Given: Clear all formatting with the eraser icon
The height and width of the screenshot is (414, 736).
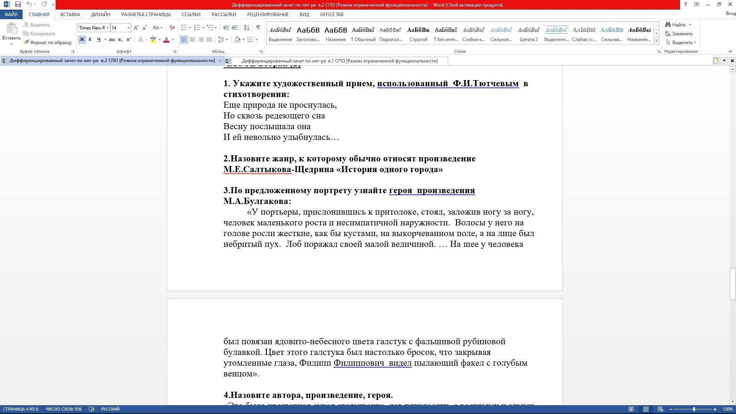Looking at the screenshot, I should (x=172, y=28).
